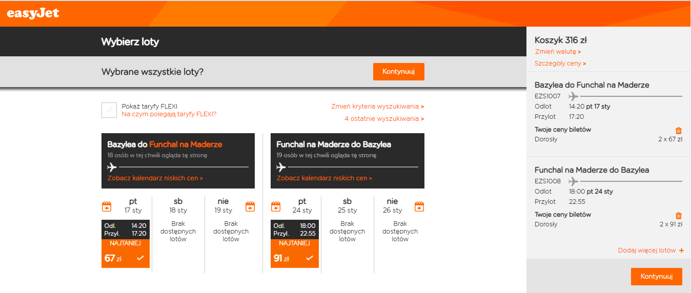Select the 91 zł return flight fare
The height and width of the screenshot is (293, 691).
295,244
